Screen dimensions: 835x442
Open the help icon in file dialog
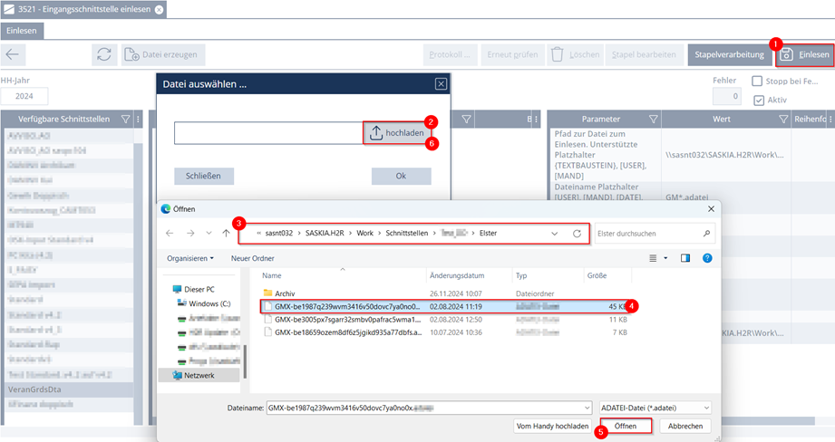tap(706, 258)
